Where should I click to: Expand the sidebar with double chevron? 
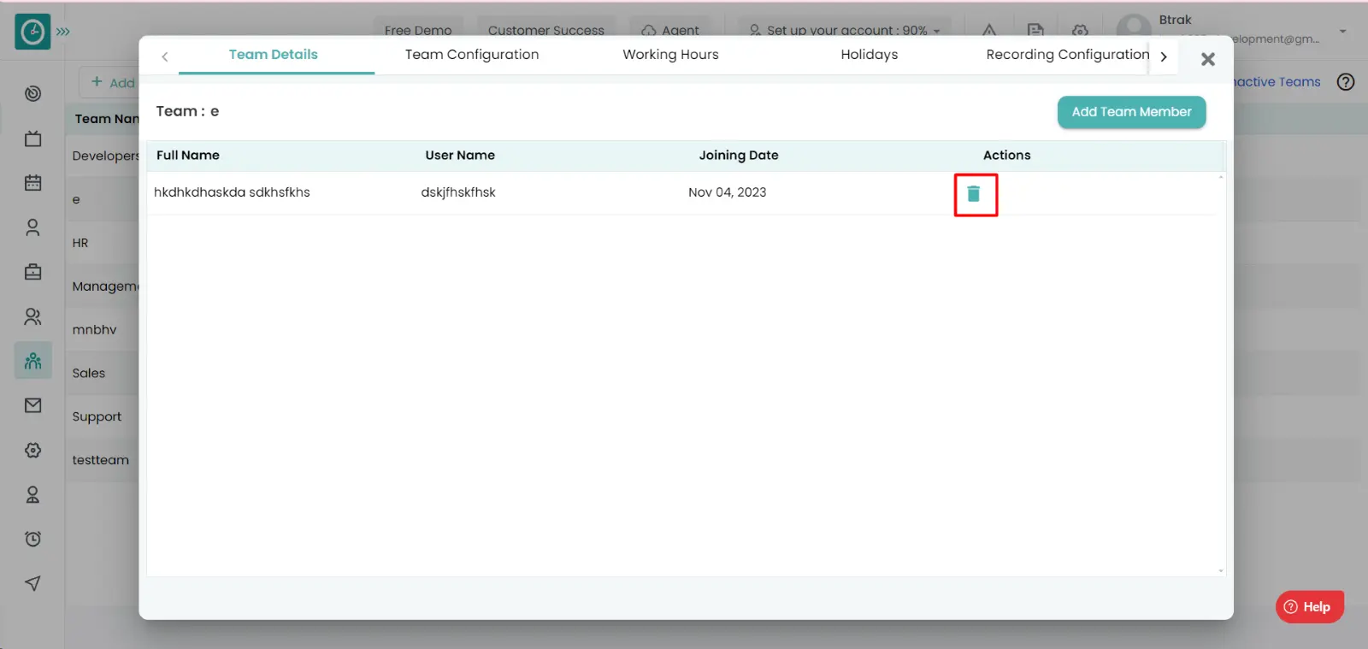[x=63, y=32]
